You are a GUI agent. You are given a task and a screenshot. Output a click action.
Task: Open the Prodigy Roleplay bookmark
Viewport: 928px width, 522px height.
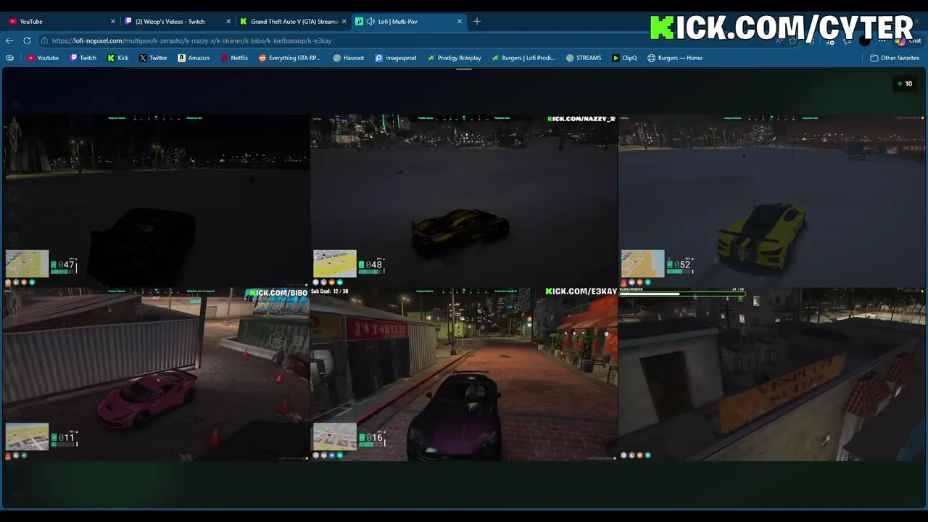[454, 58]
